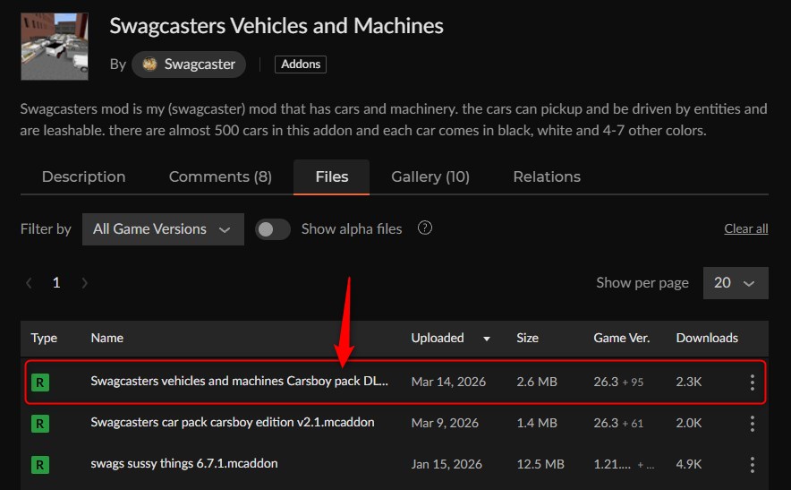Open the Comments (8) tab

220,176
